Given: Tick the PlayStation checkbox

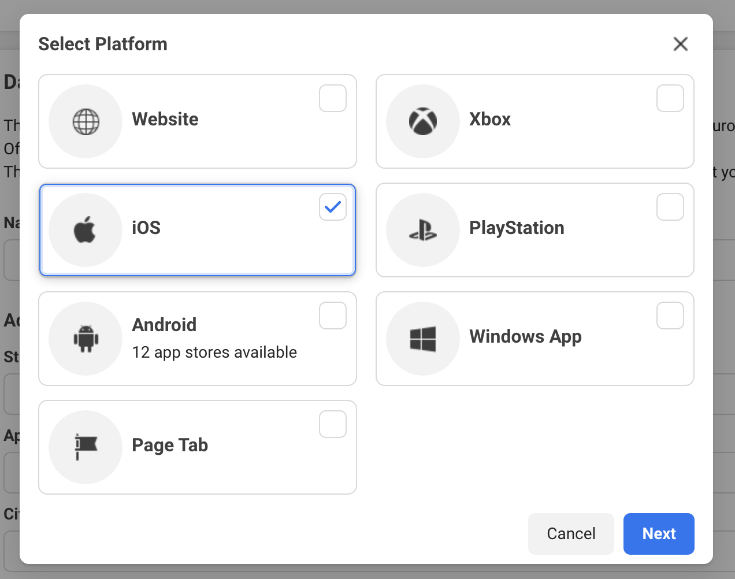Looking at the screenshot, I should coord(670,207).
